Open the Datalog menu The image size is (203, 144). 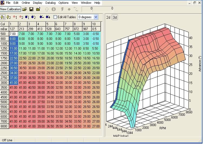50,3
